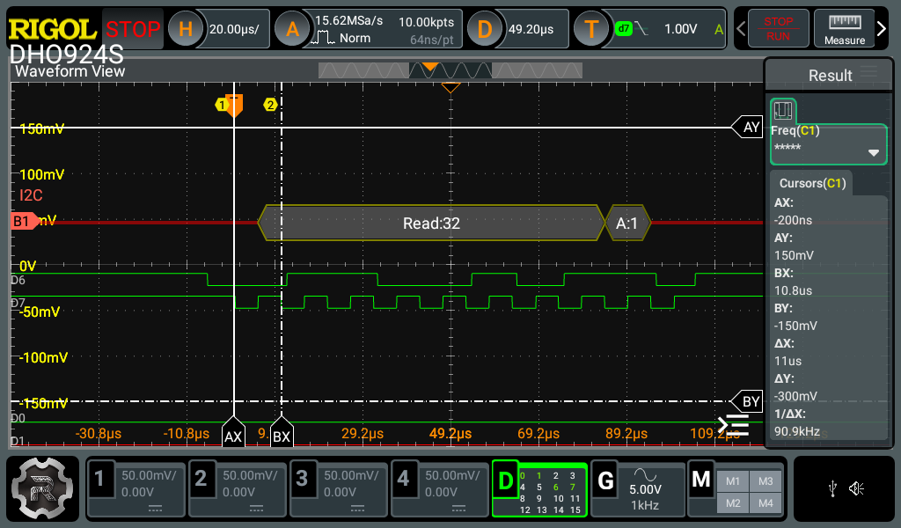The height and width of the screenshot is (528, 901).
Task: Click the Result panel header
Action: 828,76
